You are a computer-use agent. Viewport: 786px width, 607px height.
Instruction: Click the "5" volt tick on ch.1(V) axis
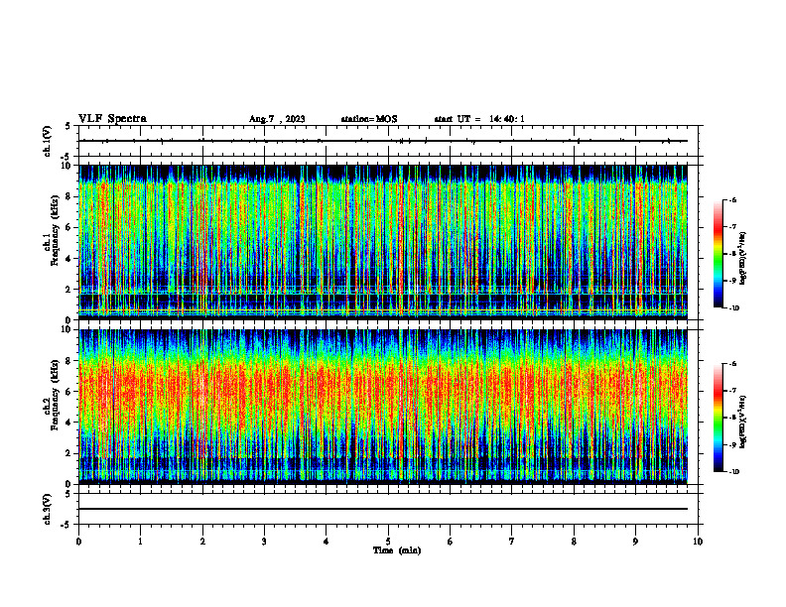coord(67,126)
